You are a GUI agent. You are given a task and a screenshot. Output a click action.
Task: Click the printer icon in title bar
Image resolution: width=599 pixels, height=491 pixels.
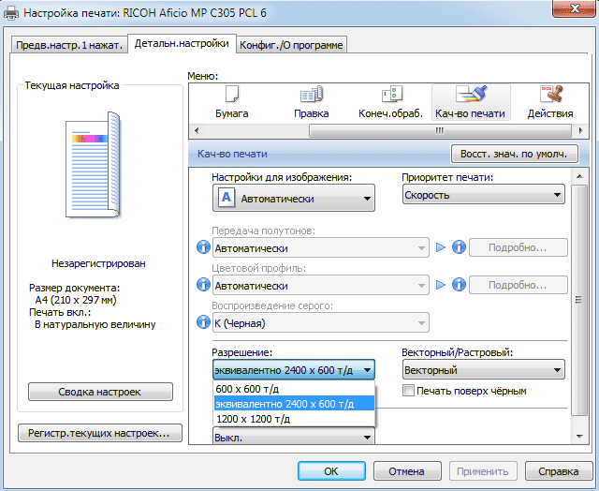pos(10,13)
